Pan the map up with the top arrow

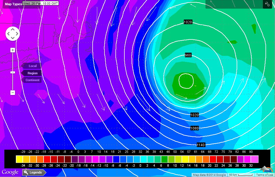pyautogui.click(x=13, y=30)
